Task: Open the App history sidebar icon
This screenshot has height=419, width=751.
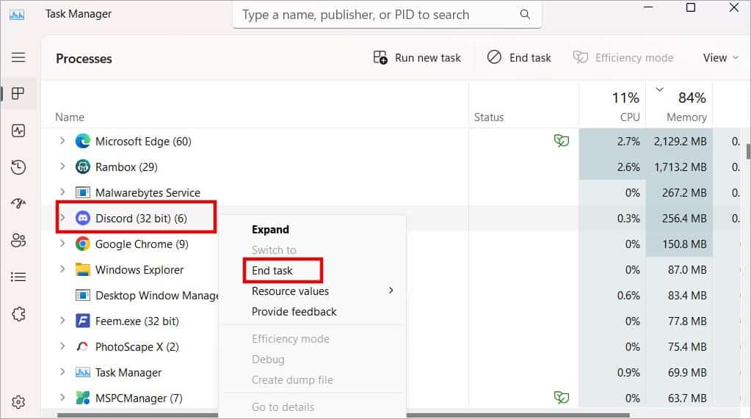Action: pos(18,167)
